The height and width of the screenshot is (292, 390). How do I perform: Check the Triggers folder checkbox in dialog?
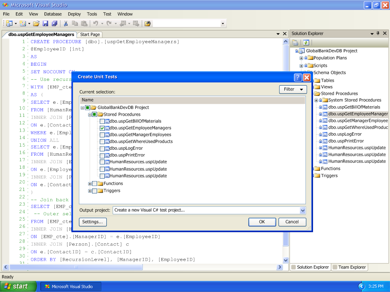[94, 191]
